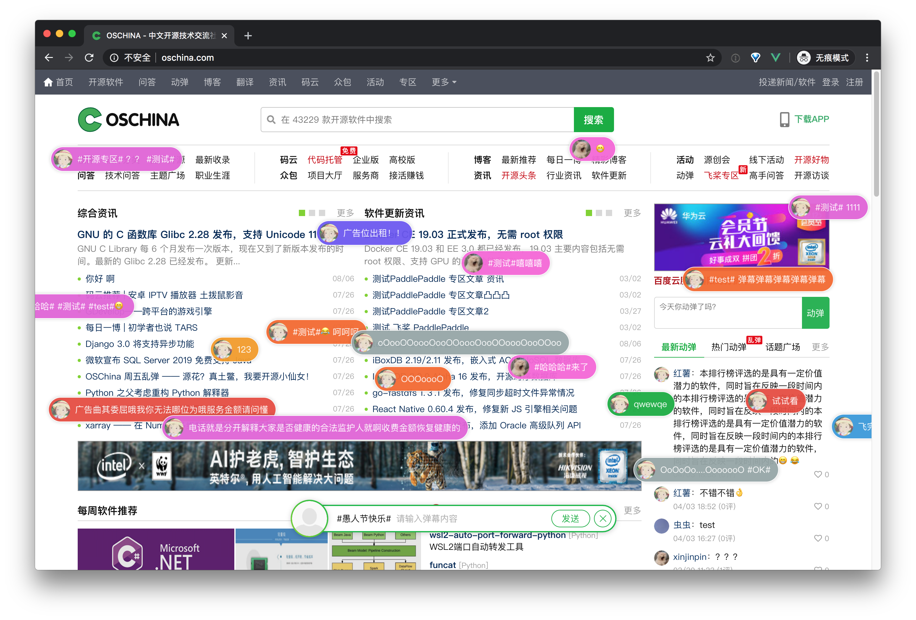Viewport: 916px width, 620px height.
Task: Click the bookmark star in the address bar
Action: 710,58
